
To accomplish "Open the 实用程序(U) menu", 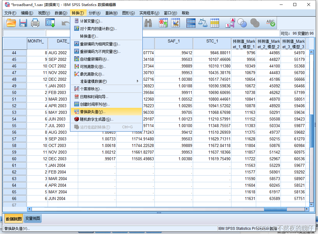I will pyautogui.click(x=149, y=13).
